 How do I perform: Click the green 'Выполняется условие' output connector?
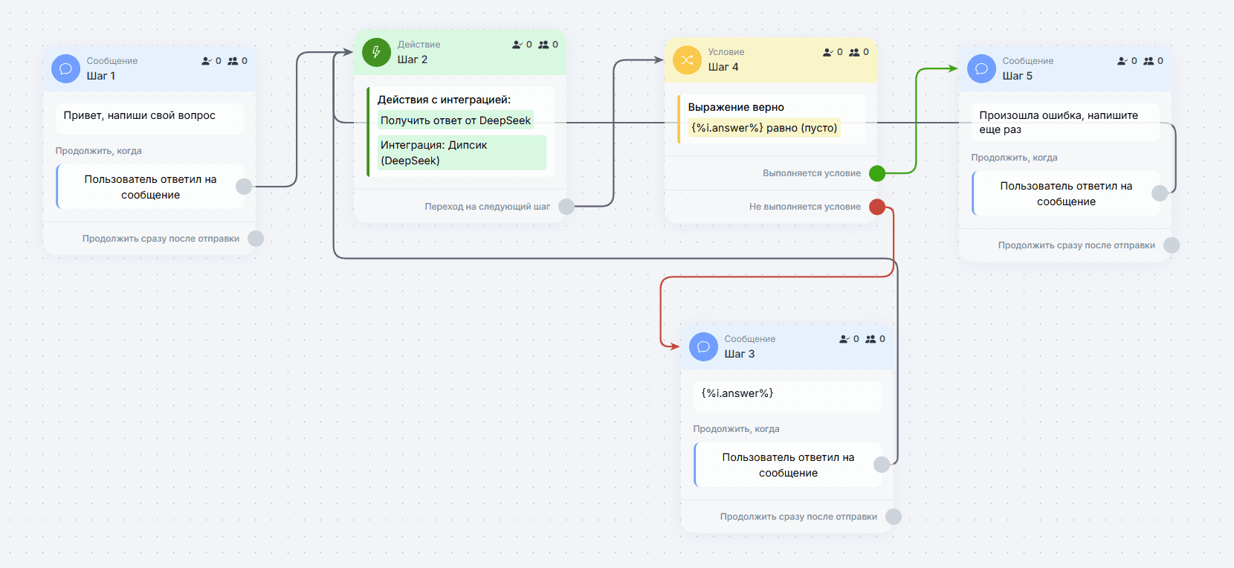point(877,173)
